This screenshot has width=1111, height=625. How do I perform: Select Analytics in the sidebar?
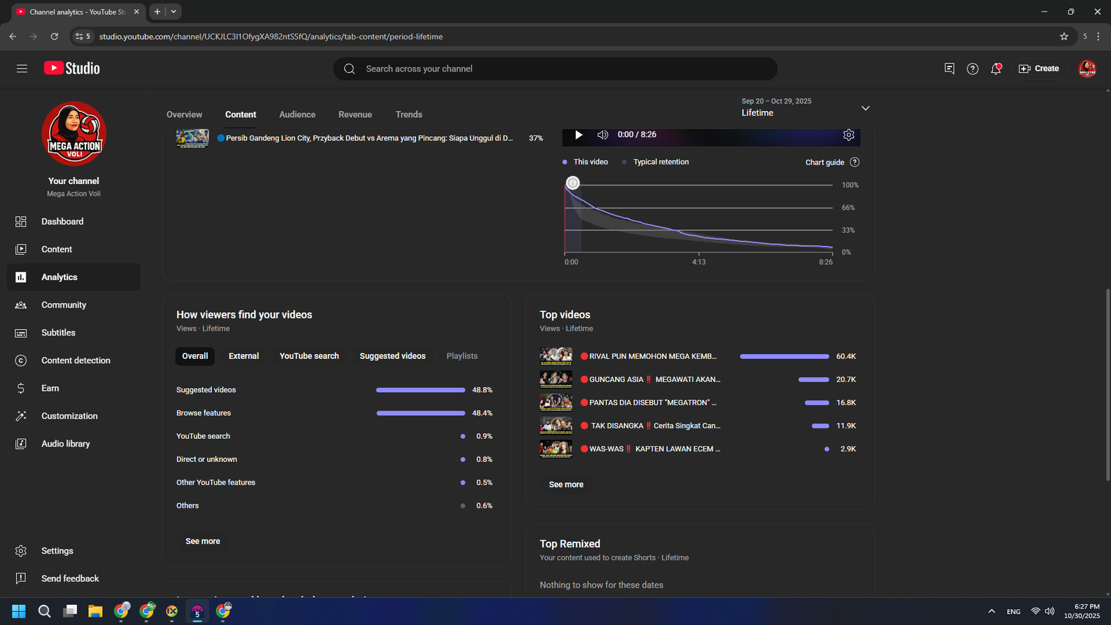tap(74, 277)
